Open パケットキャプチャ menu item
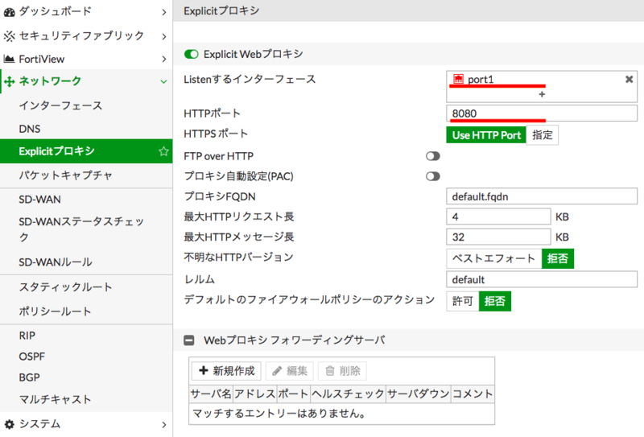The image size is (644, 437). (x=86, y=175)
